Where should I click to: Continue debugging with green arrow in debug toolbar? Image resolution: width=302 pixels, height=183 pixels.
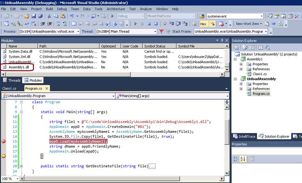coord(135,24)
